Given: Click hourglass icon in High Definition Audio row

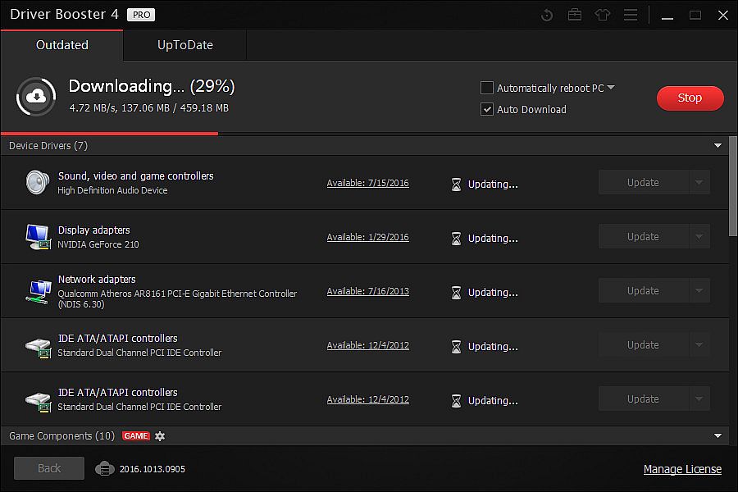Looking at the screenshot, I should pyautogui.click(x=456, y=184).
